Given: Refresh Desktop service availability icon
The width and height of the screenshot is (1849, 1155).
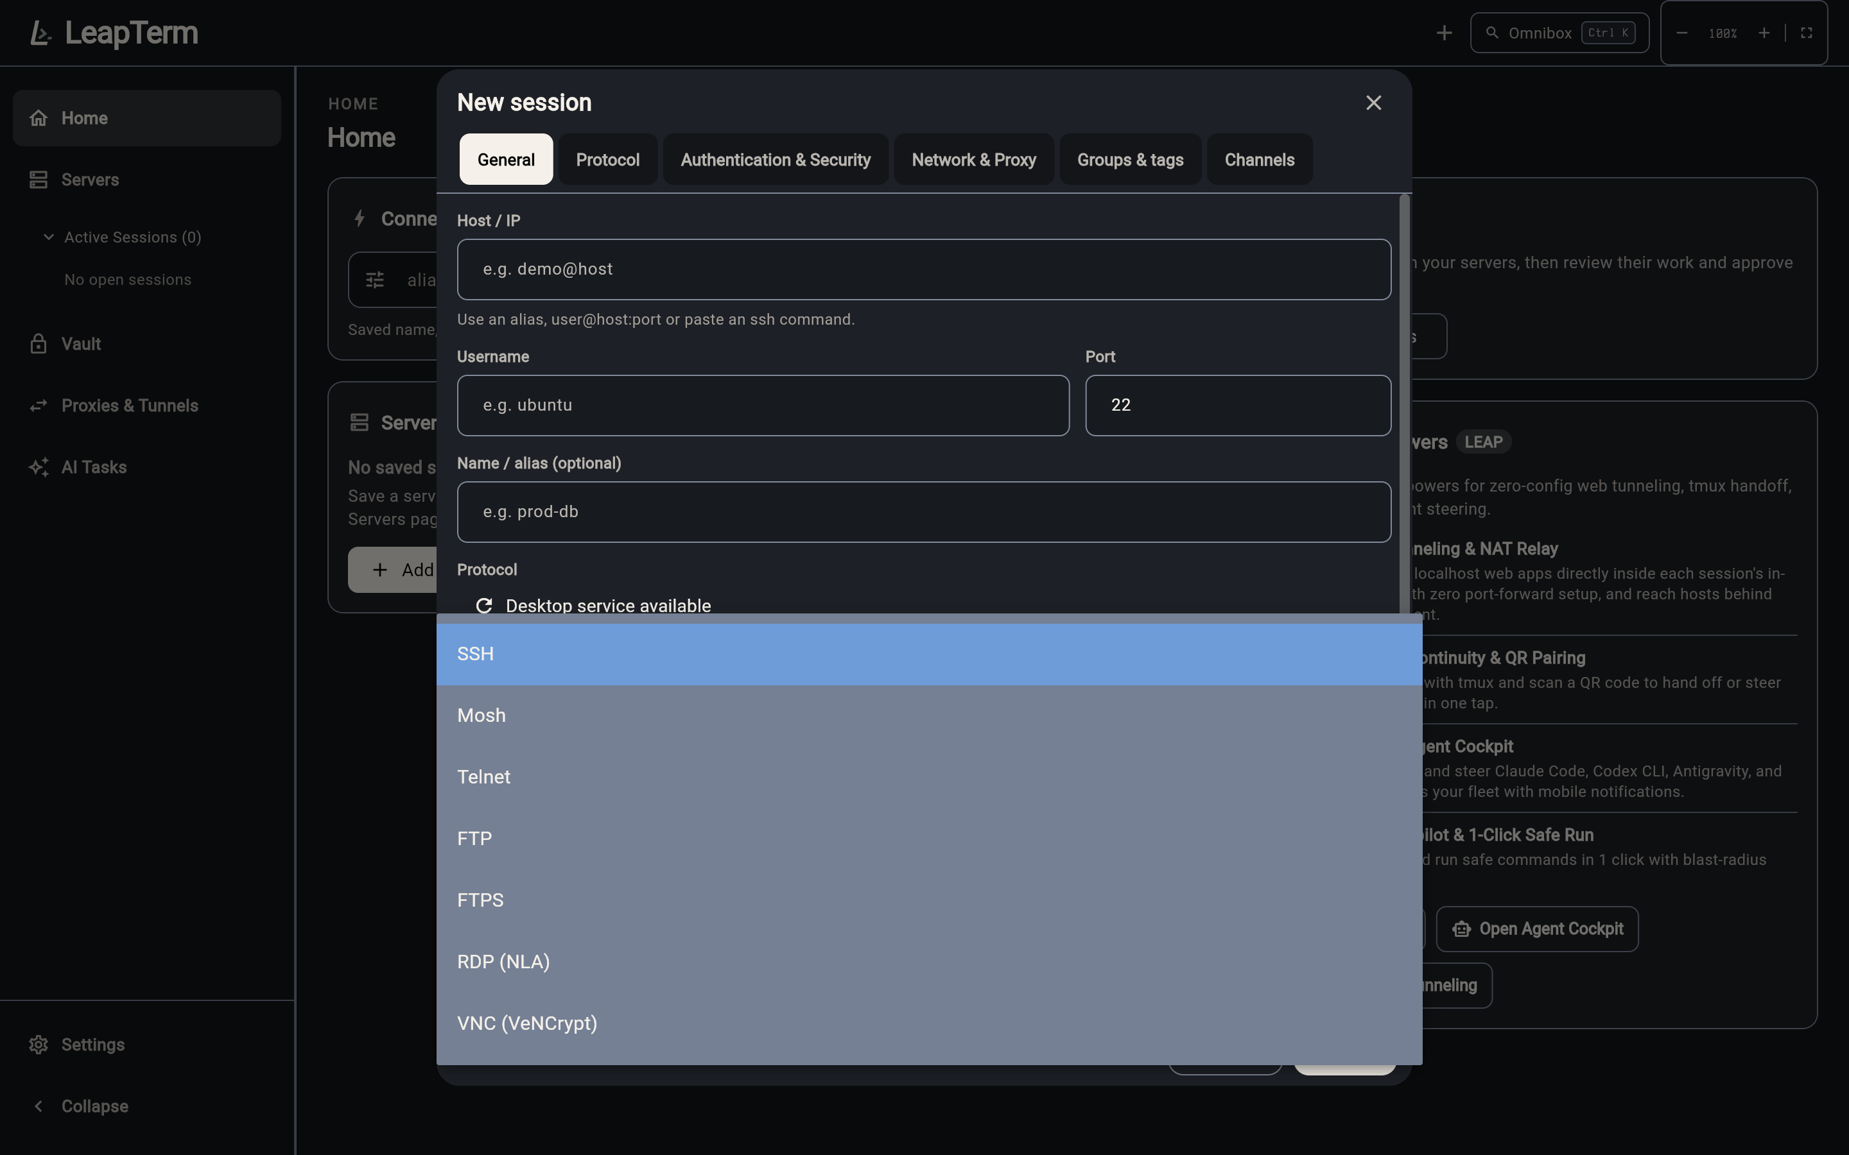Looking at the screenshot, I should click(x=483, y=606).
